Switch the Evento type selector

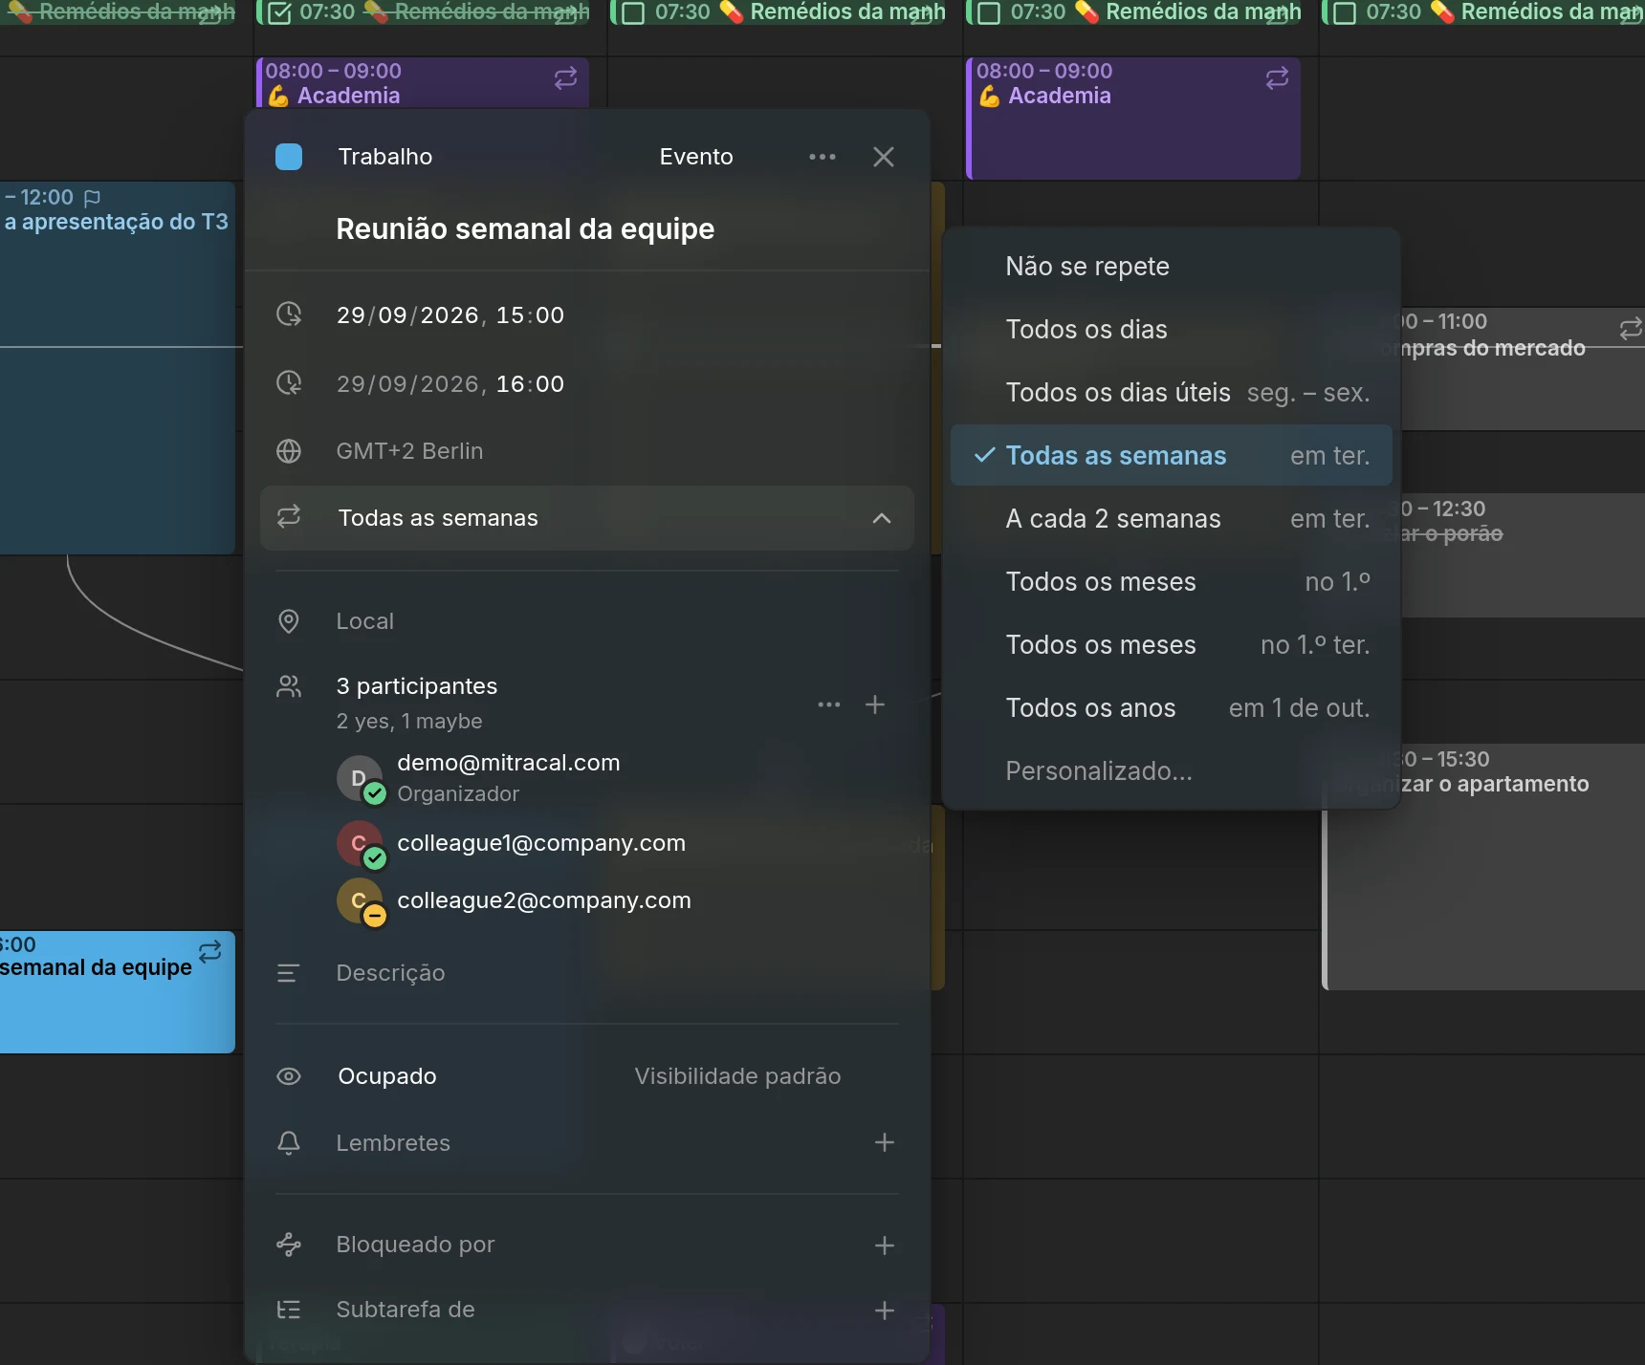[696, 157]
